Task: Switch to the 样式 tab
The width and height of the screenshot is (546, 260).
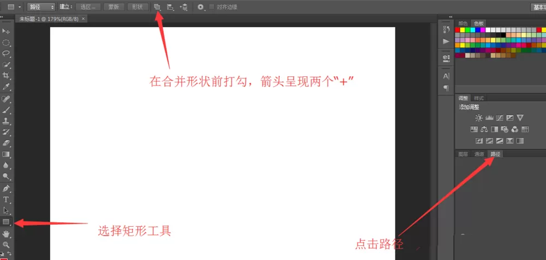Action: [x=479, y=98]
